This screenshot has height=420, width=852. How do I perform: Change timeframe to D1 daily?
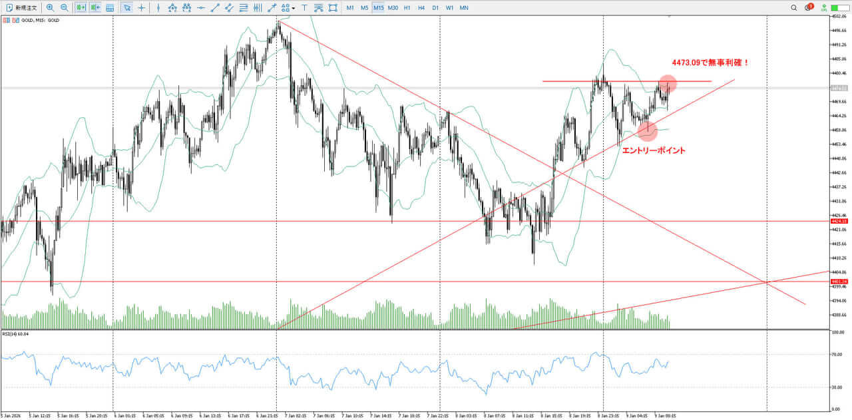click(435, 8)
